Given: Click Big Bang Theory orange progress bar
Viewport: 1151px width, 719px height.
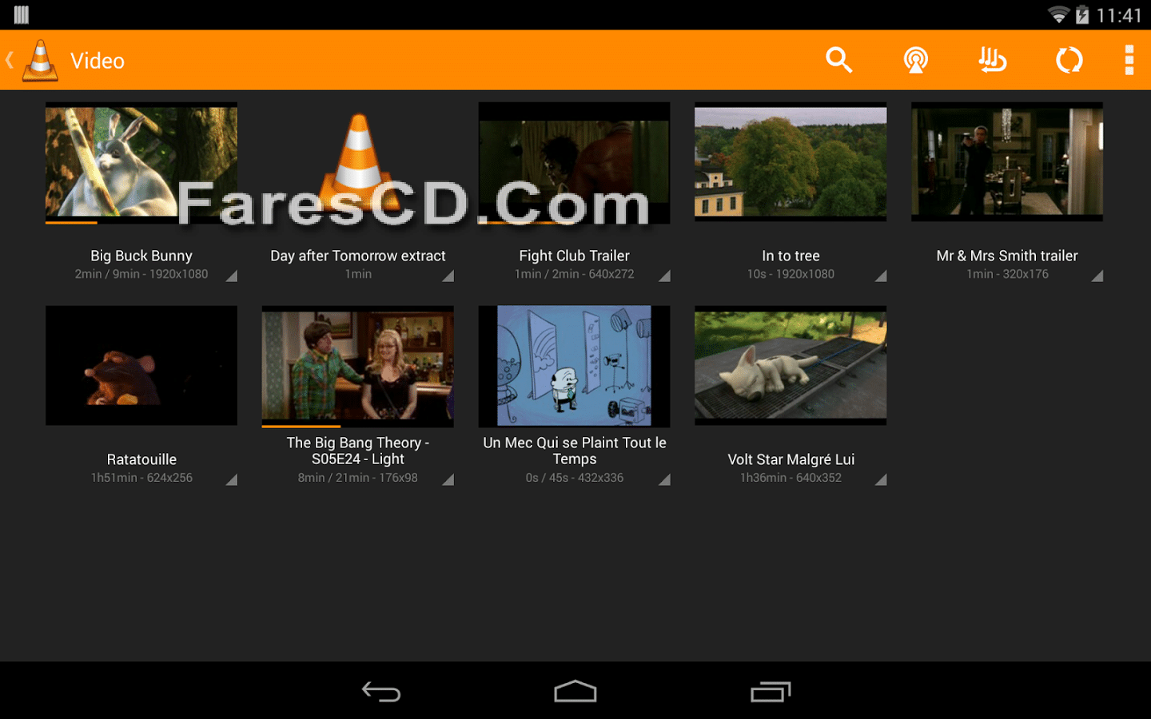Looking at the screenshot, I should (x=301, y=427).
